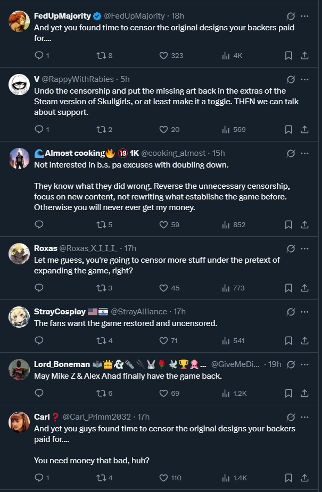
Task: Expand more options on Lord_Boneman's tweet
Action: [x=304, y=364]
